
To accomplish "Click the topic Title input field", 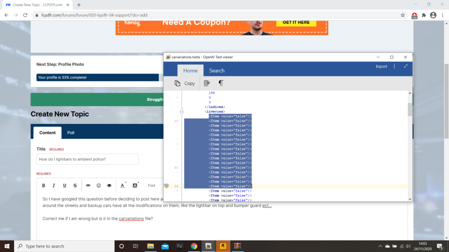I will 88,159.
